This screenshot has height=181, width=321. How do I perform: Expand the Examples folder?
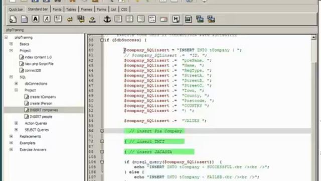[11, 143]
